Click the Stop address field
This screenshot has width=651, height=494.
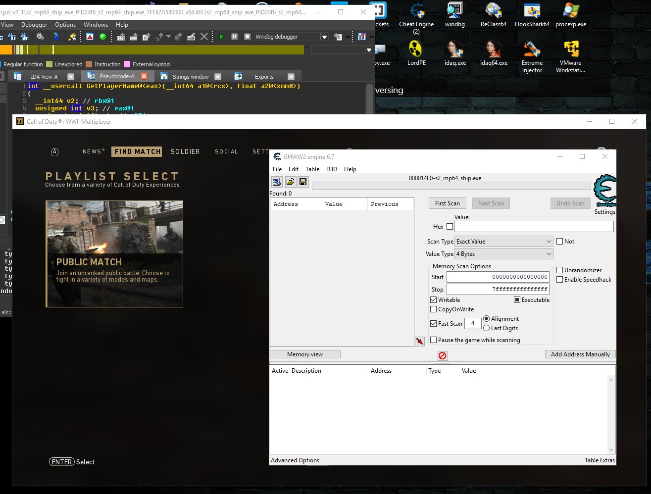pos(498,290)
